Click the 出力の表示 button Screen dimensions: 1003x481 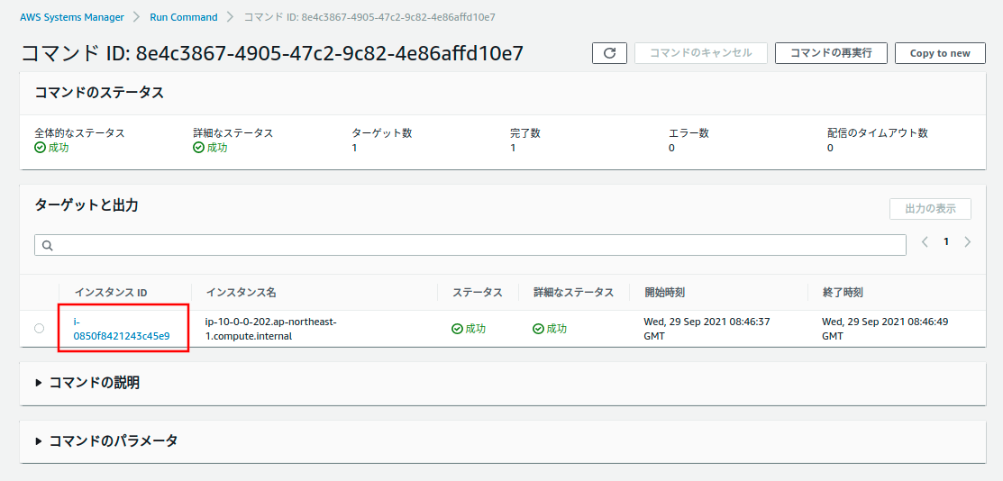[930, 209]
